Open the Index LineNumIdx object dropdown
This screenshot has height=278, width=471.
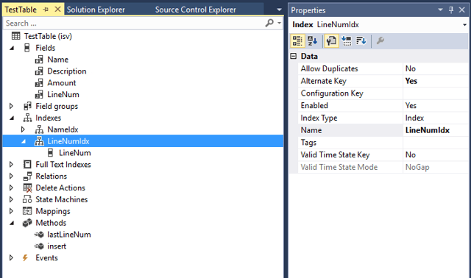464,25
